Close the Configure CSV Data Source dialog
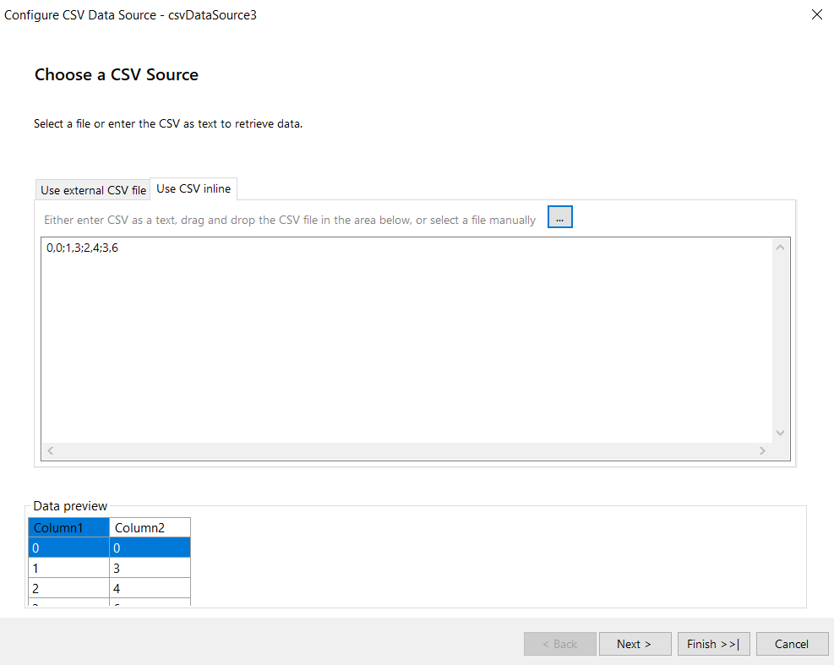The width and height of the screenshot is (834, 665). (816, 14)
